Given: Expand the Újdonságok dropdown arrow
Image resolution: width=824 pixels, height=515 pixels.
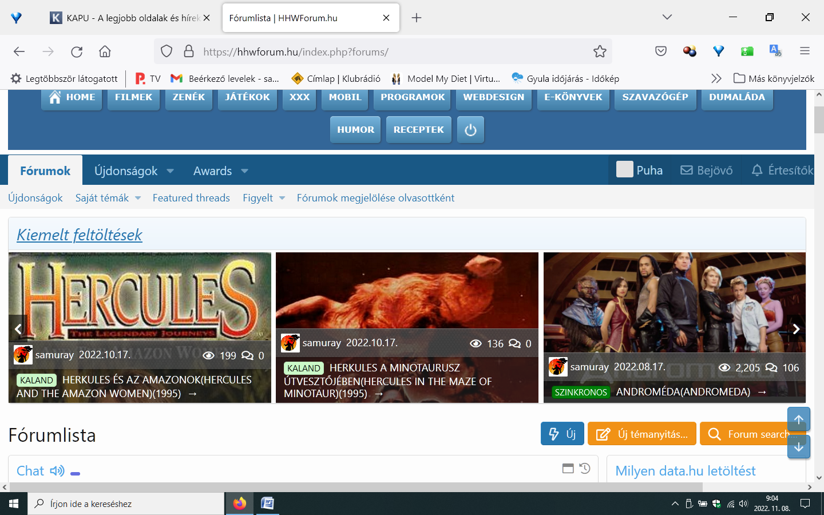Looking at the screenshot, I should click(170, 171).
